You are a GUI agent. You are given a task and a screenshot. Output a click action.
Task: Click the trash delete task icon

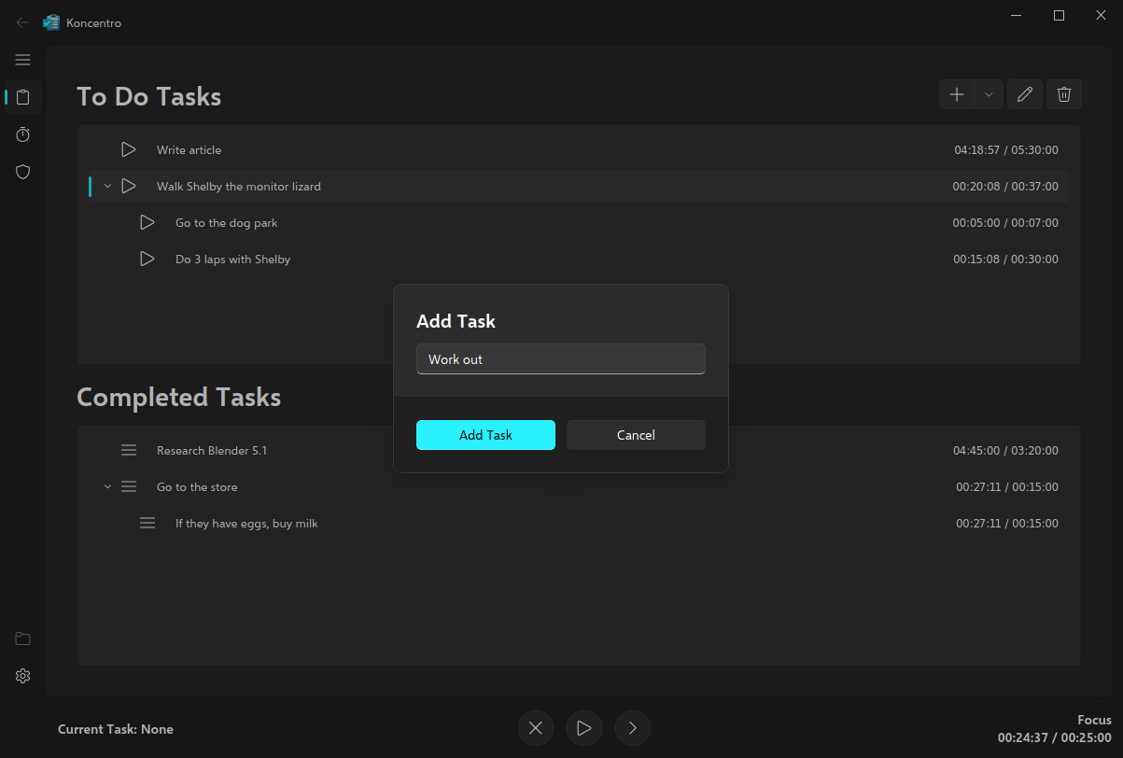pos(1063,94)
